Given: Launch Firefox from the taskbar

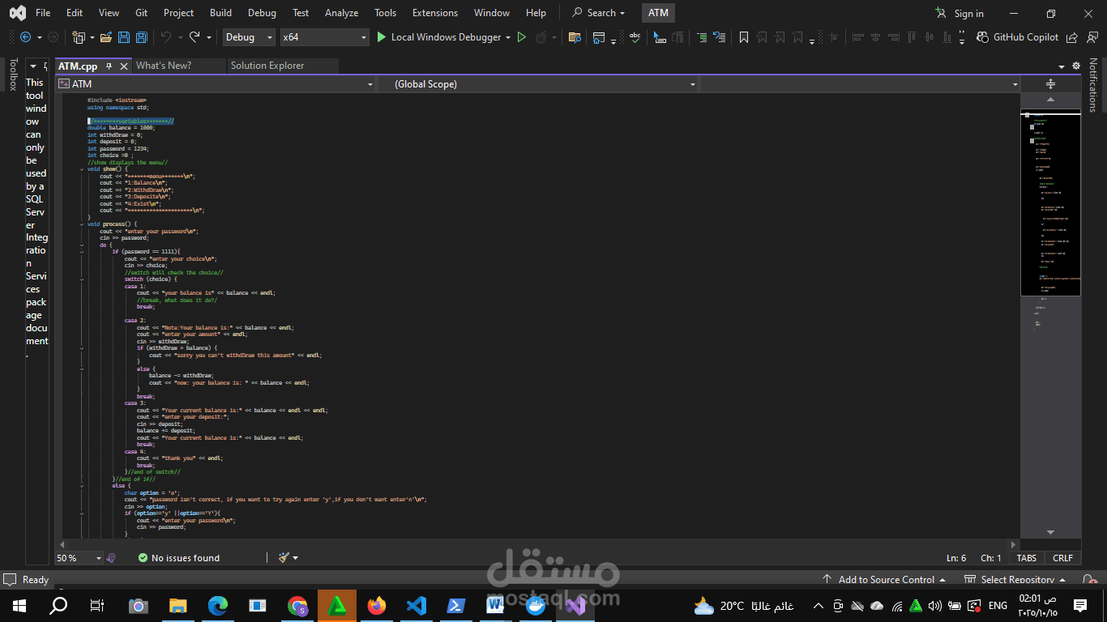Looking at the screenshot, I should point(376,605).
